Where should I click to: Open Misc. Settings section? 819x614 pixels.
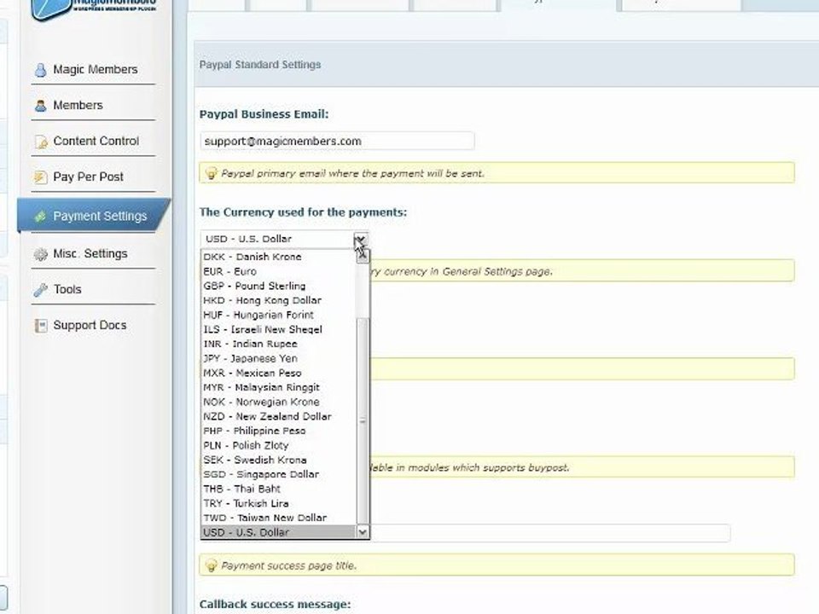90,253
